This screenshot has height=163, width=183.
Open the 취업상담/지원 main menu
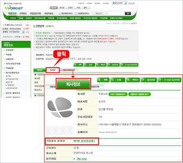tap(35, 14)
